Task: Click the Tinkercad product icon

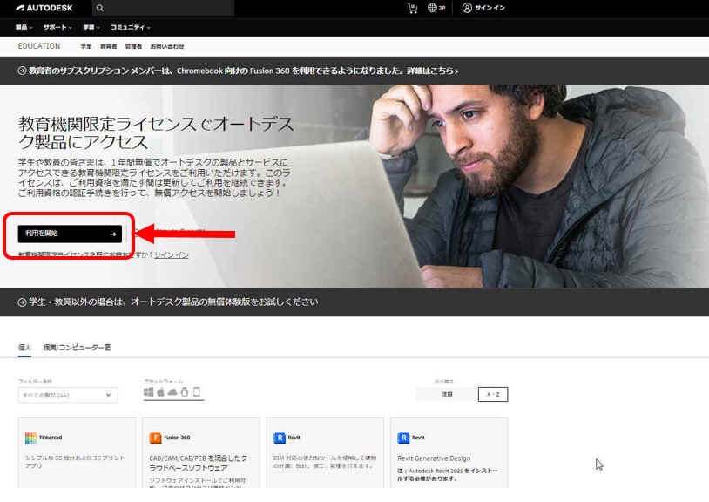Action: [30, 438]
